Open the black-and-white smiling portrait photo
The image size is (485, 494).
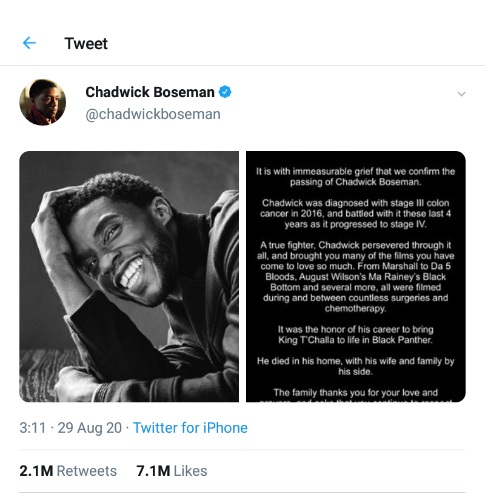(x=129, y=277)
